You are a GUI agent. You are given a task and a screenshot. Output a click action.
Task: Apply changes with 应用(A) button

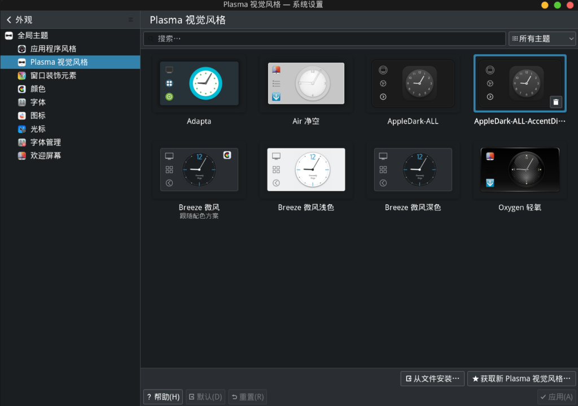(x=556, y=397)
